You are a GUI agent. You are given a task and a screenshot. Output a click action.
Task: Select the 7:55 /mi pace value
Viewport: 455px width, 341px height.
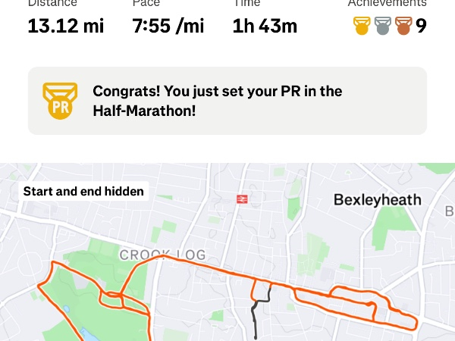(168, 27)
